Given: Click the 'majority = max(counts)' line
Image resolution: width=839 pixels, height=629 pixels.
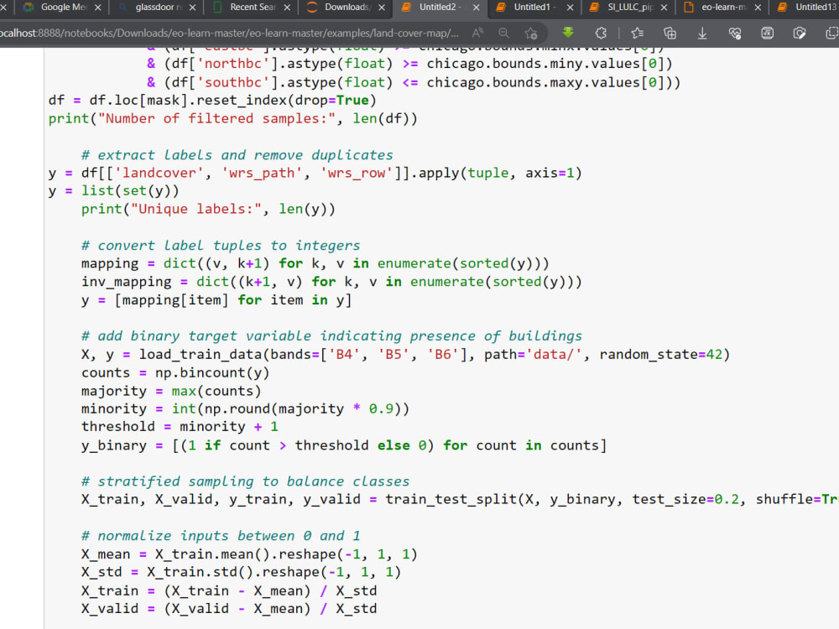Looking at the screenshot, I should [170, 391].
